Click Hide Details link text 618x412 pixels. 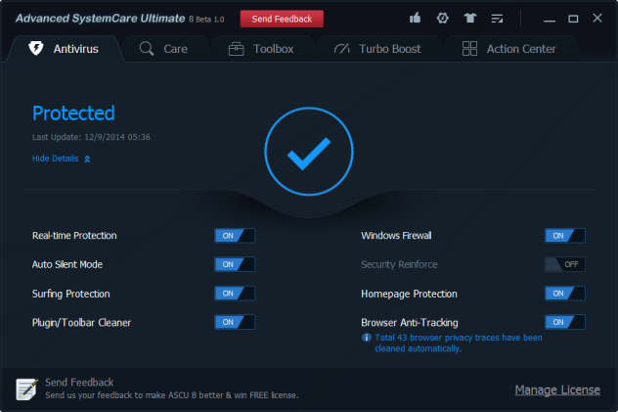55,159
